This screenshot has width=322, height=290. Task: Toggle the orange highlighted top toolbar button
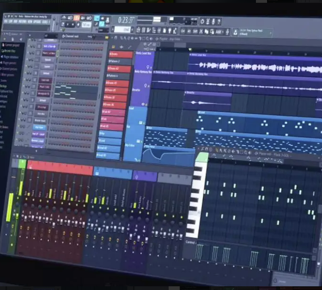pos(77,18)
